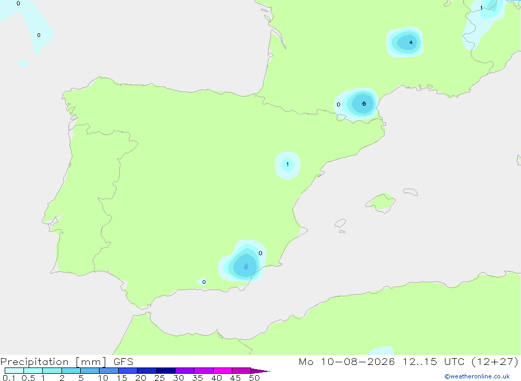Viewport: 521px width, 381px height.
Task: Click the '6' precipitation value near the Pyrenees
Action: (x=364, y=104)
